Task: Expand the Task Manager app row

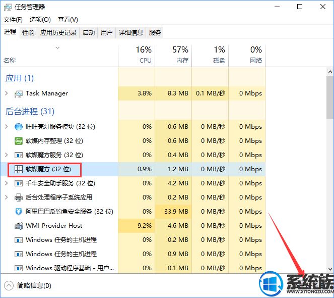Action: pos(7,93)
